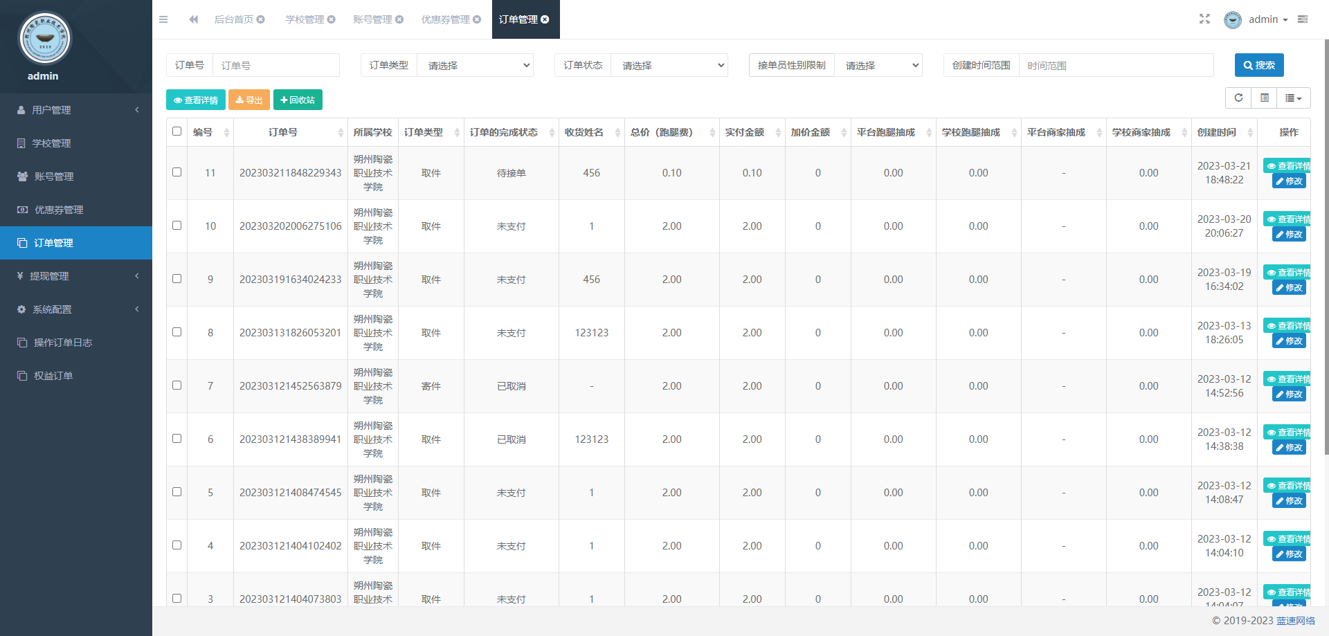Close the 学校管理 tab with its x icon

(332, 19)
